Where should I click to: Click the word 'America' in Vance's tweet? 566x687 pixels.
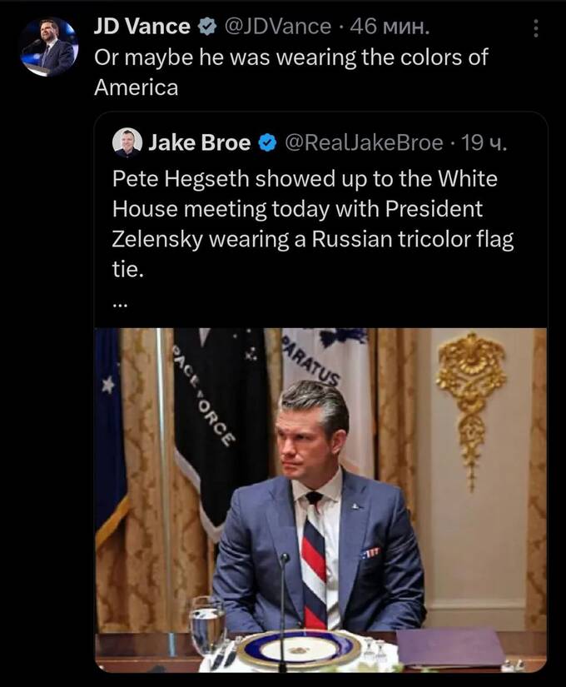pyautogui.click(x=136, y=87)
